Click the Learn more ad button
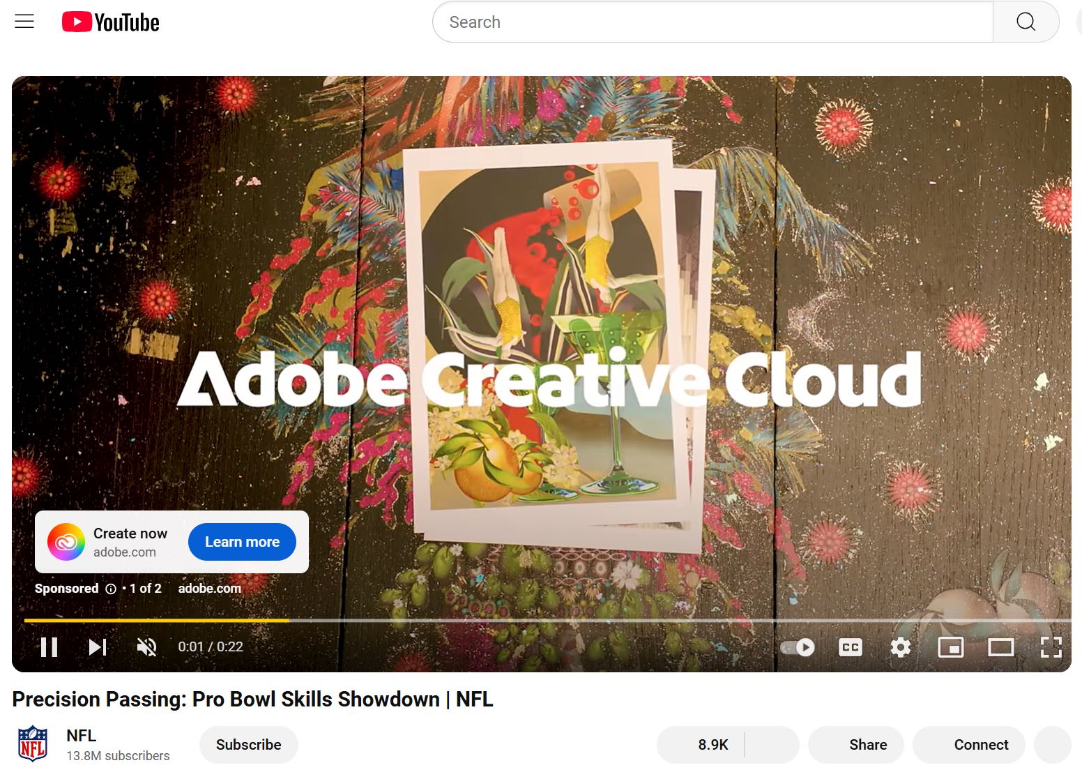1082x779 pixels. (242, 541)
